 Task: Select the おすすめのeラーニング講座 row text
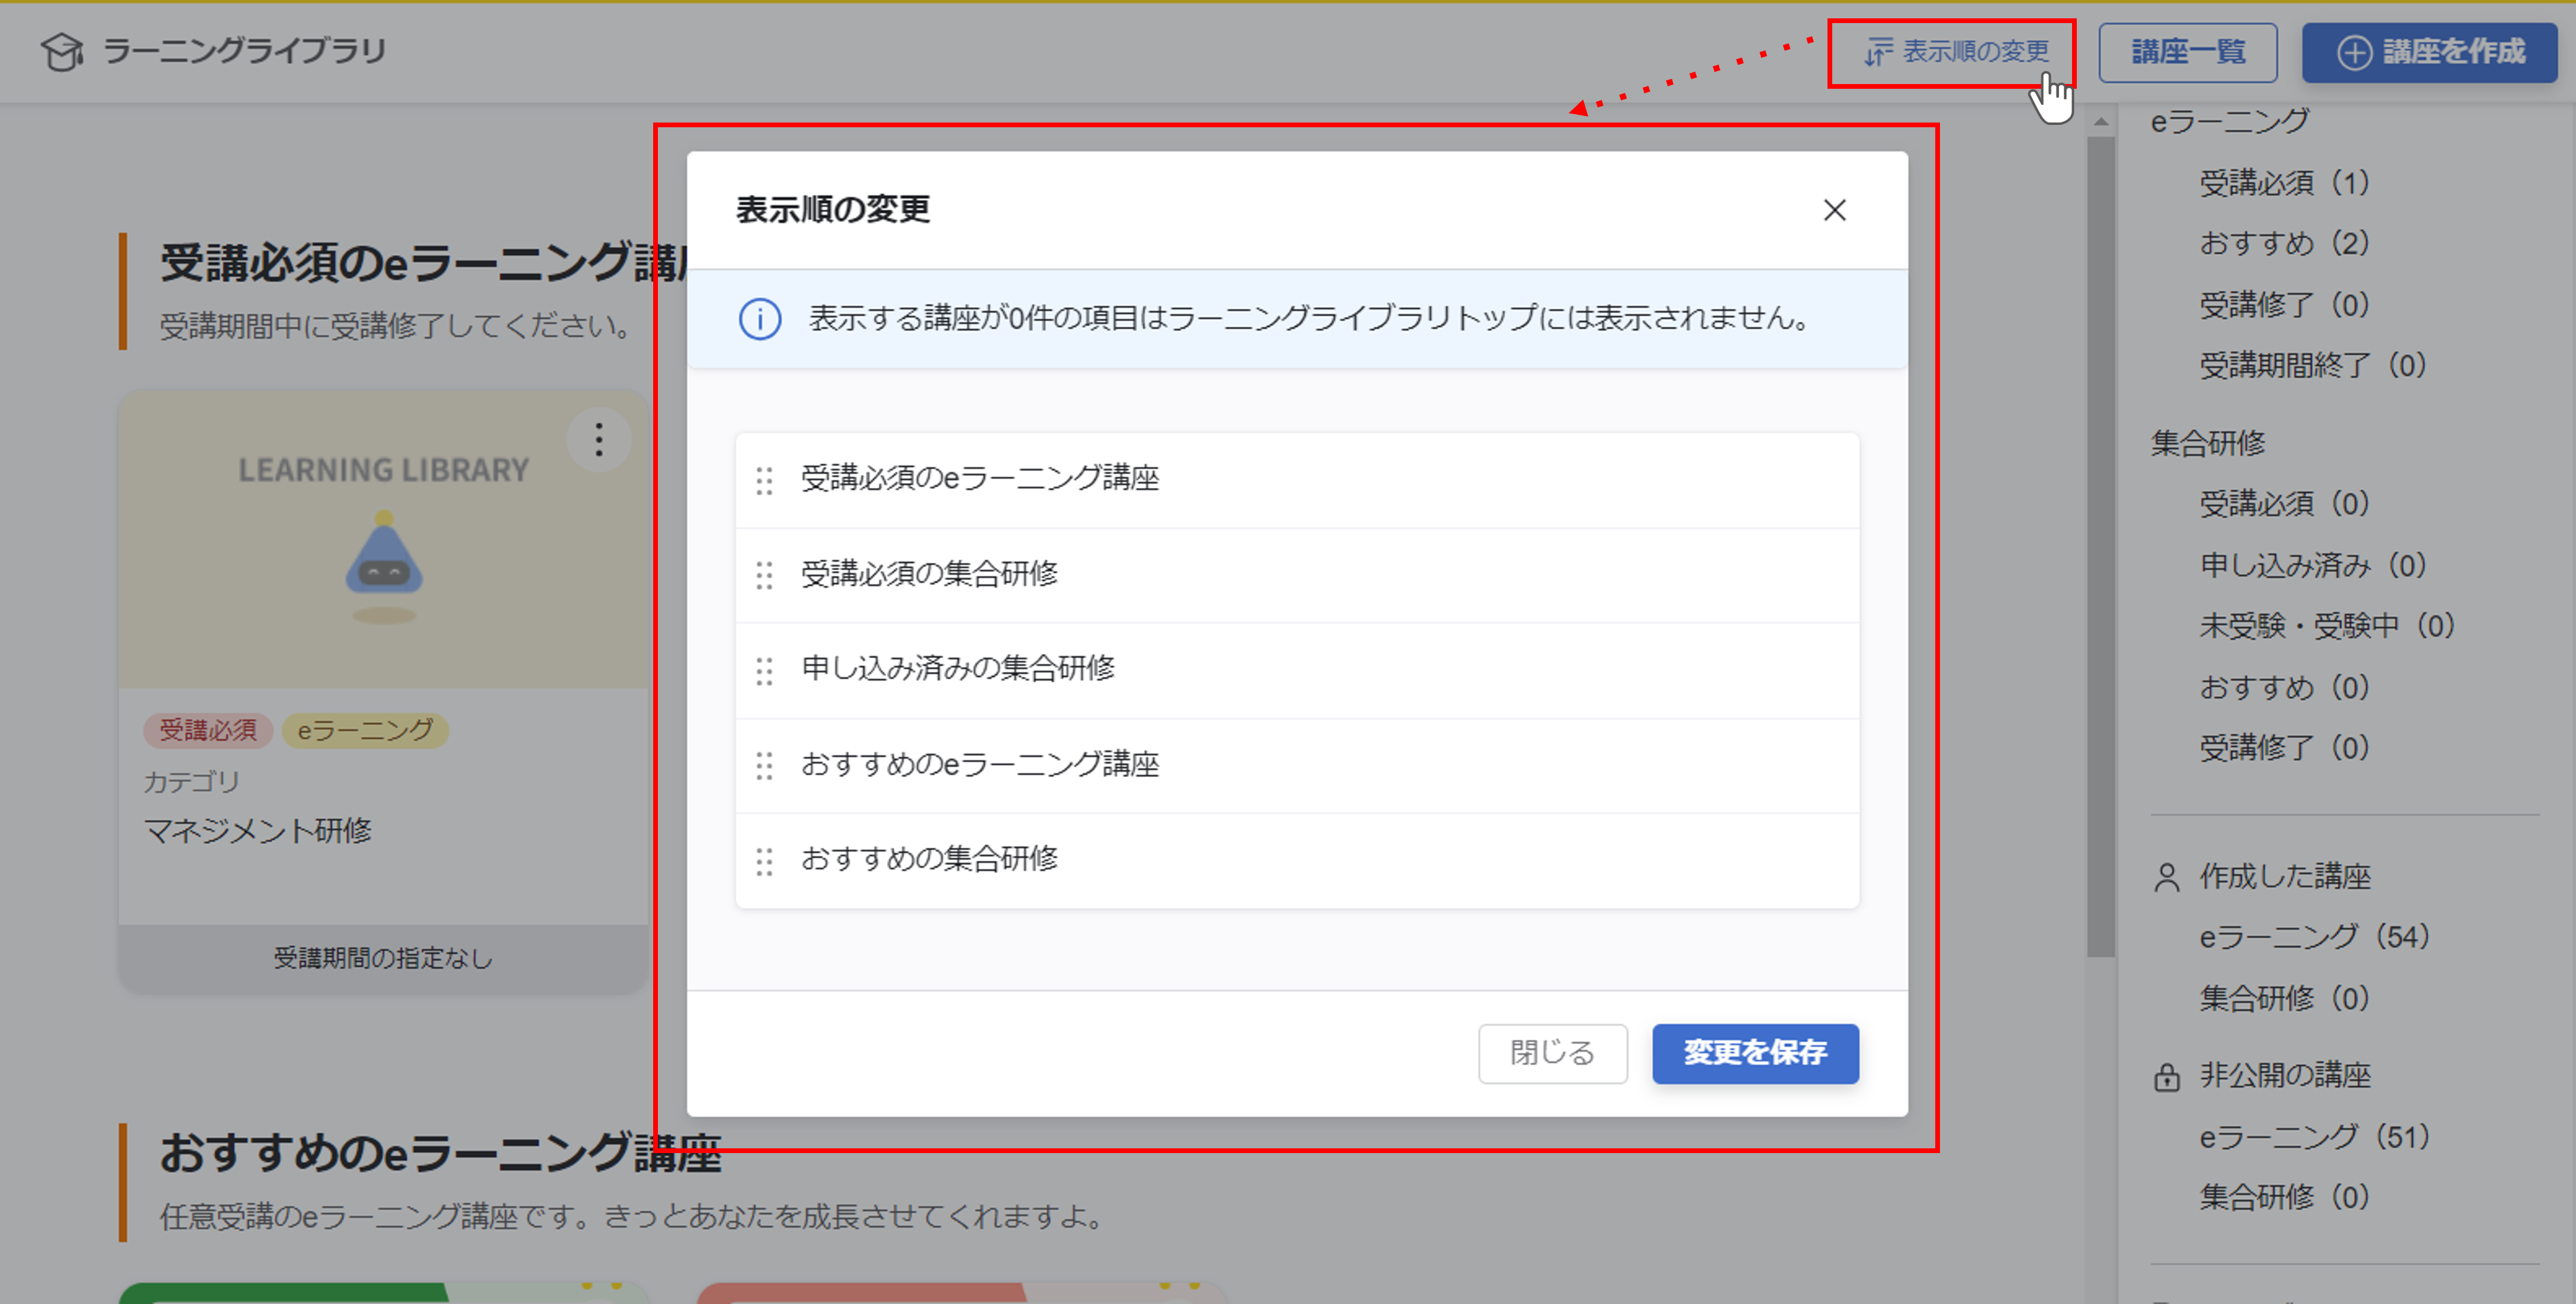click(x=980, y=764)
